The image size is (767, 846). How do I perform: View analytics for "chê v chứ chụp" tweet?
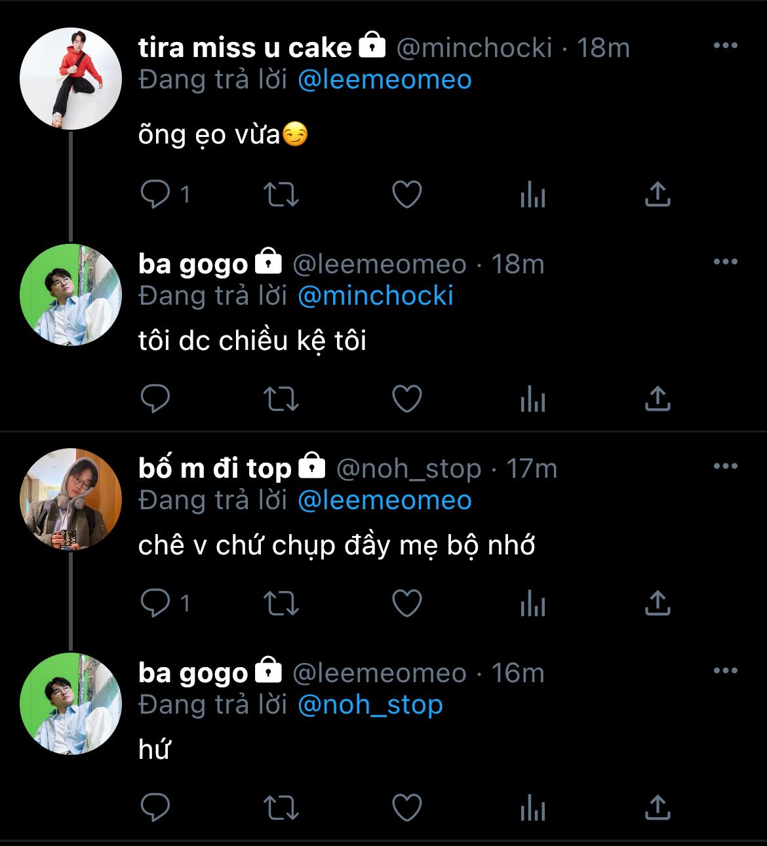(x=532, y=603)
